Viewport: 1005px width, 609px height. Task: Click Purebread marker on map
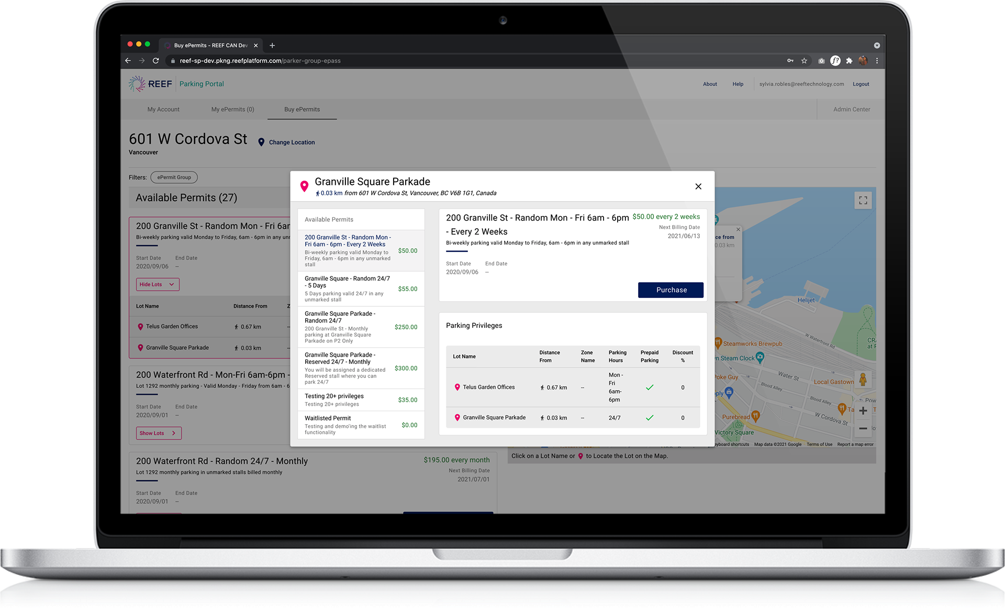click(x=755, y=416)
